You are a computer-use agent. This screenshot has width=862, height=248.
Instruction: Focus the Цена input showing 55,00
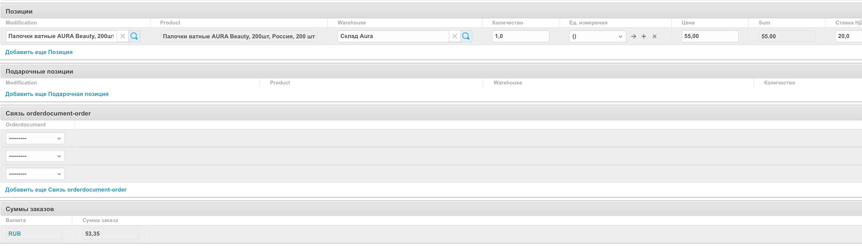tap(709, 37)
